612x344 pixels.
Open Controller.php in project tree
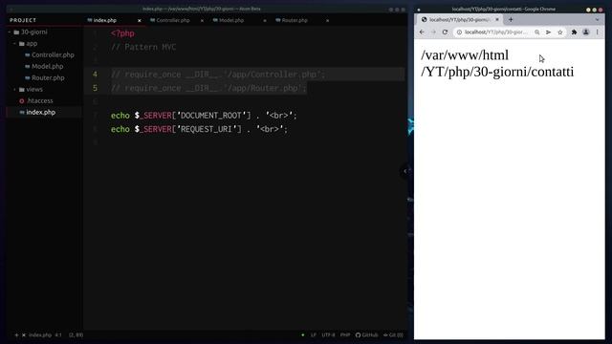[x=53, y=55]
